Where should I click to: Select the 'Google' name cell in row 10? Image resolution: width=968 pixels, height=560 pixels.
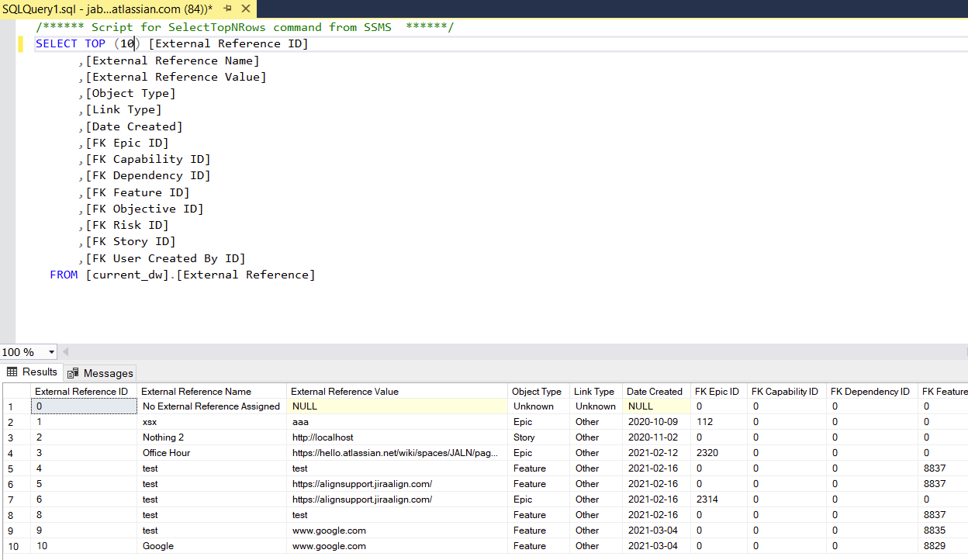(x=212, y=546)
